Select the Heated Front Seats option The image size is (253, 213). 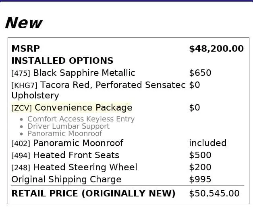[x=76, y=155]
